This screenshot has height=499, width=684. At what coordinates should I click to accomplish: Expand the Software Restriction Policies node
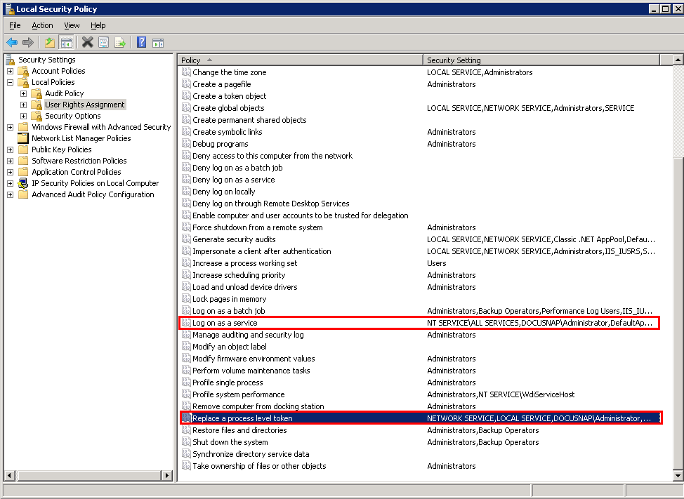10,161
